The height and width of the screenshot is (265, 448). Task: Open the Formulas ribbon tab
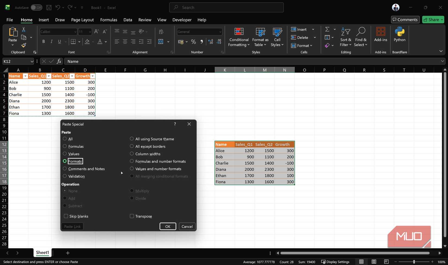(x=109, y=20)
